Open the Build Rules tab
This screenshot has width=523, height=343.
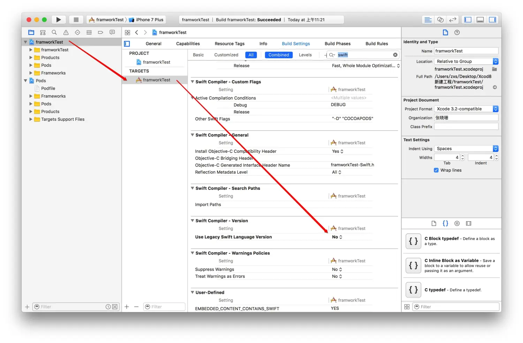377,44
